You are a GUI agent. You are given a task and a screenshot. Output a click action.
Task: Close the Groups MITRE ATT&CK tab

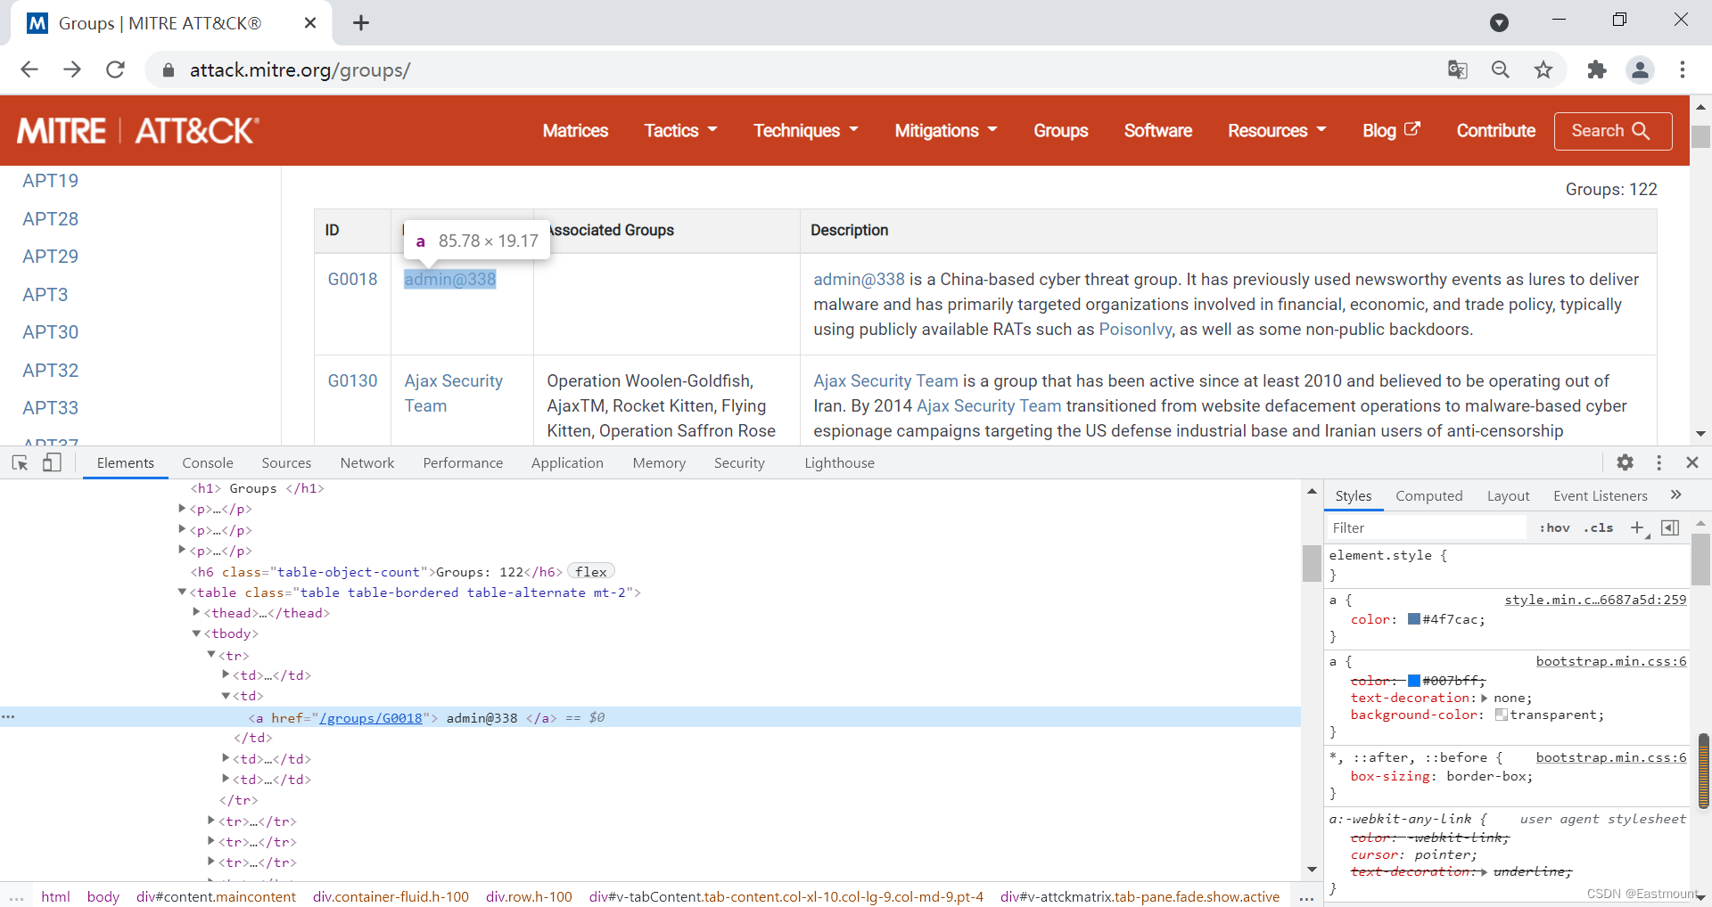coord(310,23)
